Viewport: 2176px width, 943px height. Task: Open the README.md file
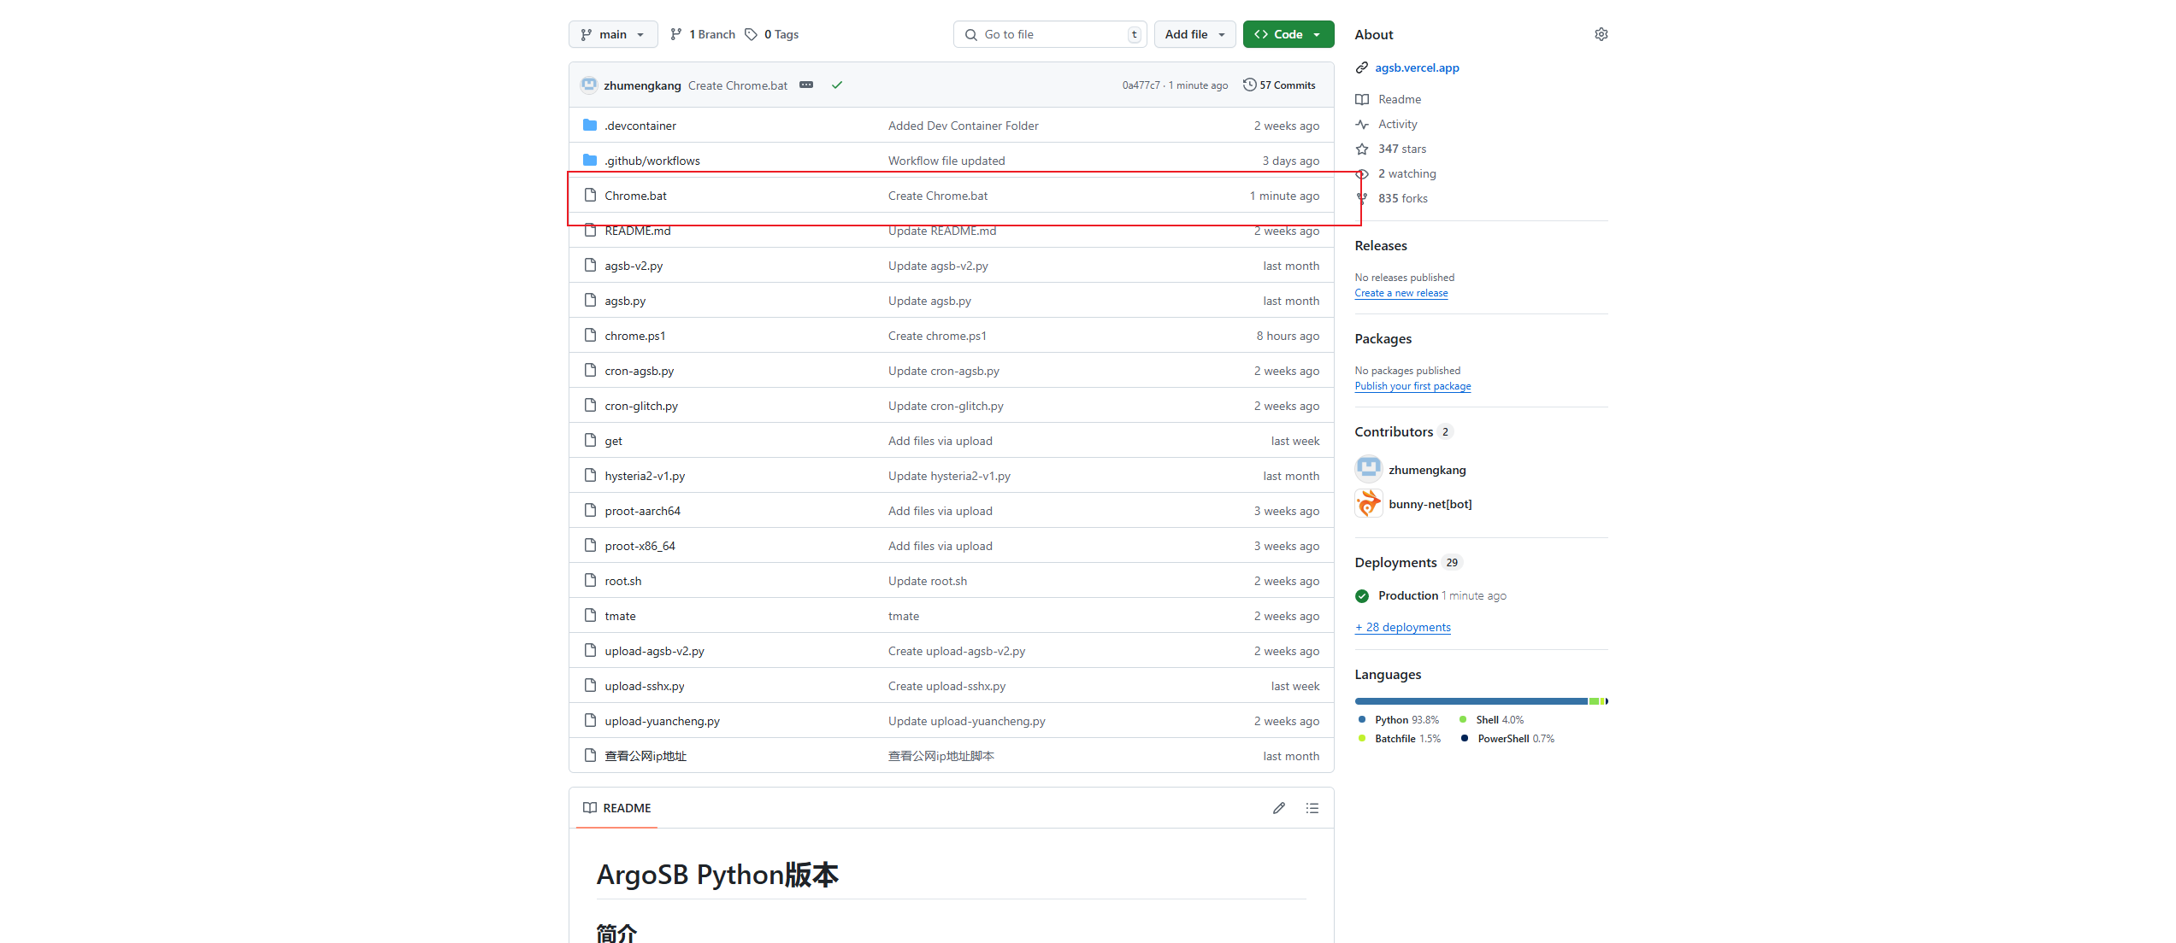[638, 231]
